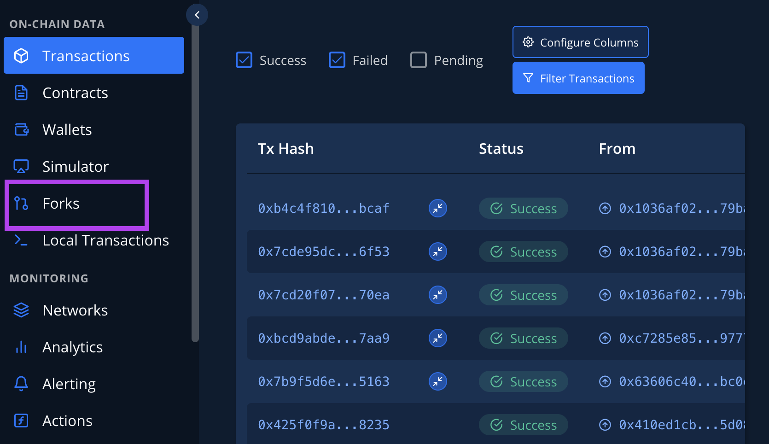Click the funnel icon in Filter Transactions
The height and width of the screenshot is (444, 769).
528,78
